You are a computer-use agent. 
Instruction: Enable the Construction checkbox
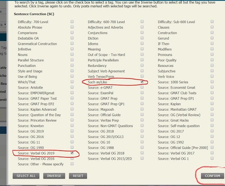(212, 33)
